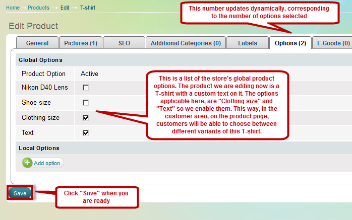Image resolution: width=352 pixels, height=220 pixels.
Task: Select the Options (2) tab
Action: tap(290, 43)
